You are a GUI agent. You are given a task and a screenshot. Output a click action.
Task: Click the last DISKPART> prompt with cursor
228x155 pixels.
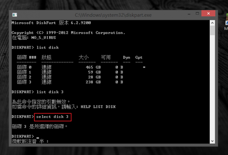point(25,137)
